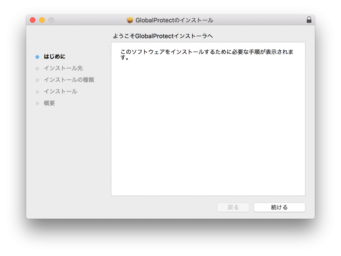Select the インストール先 step

63,68
